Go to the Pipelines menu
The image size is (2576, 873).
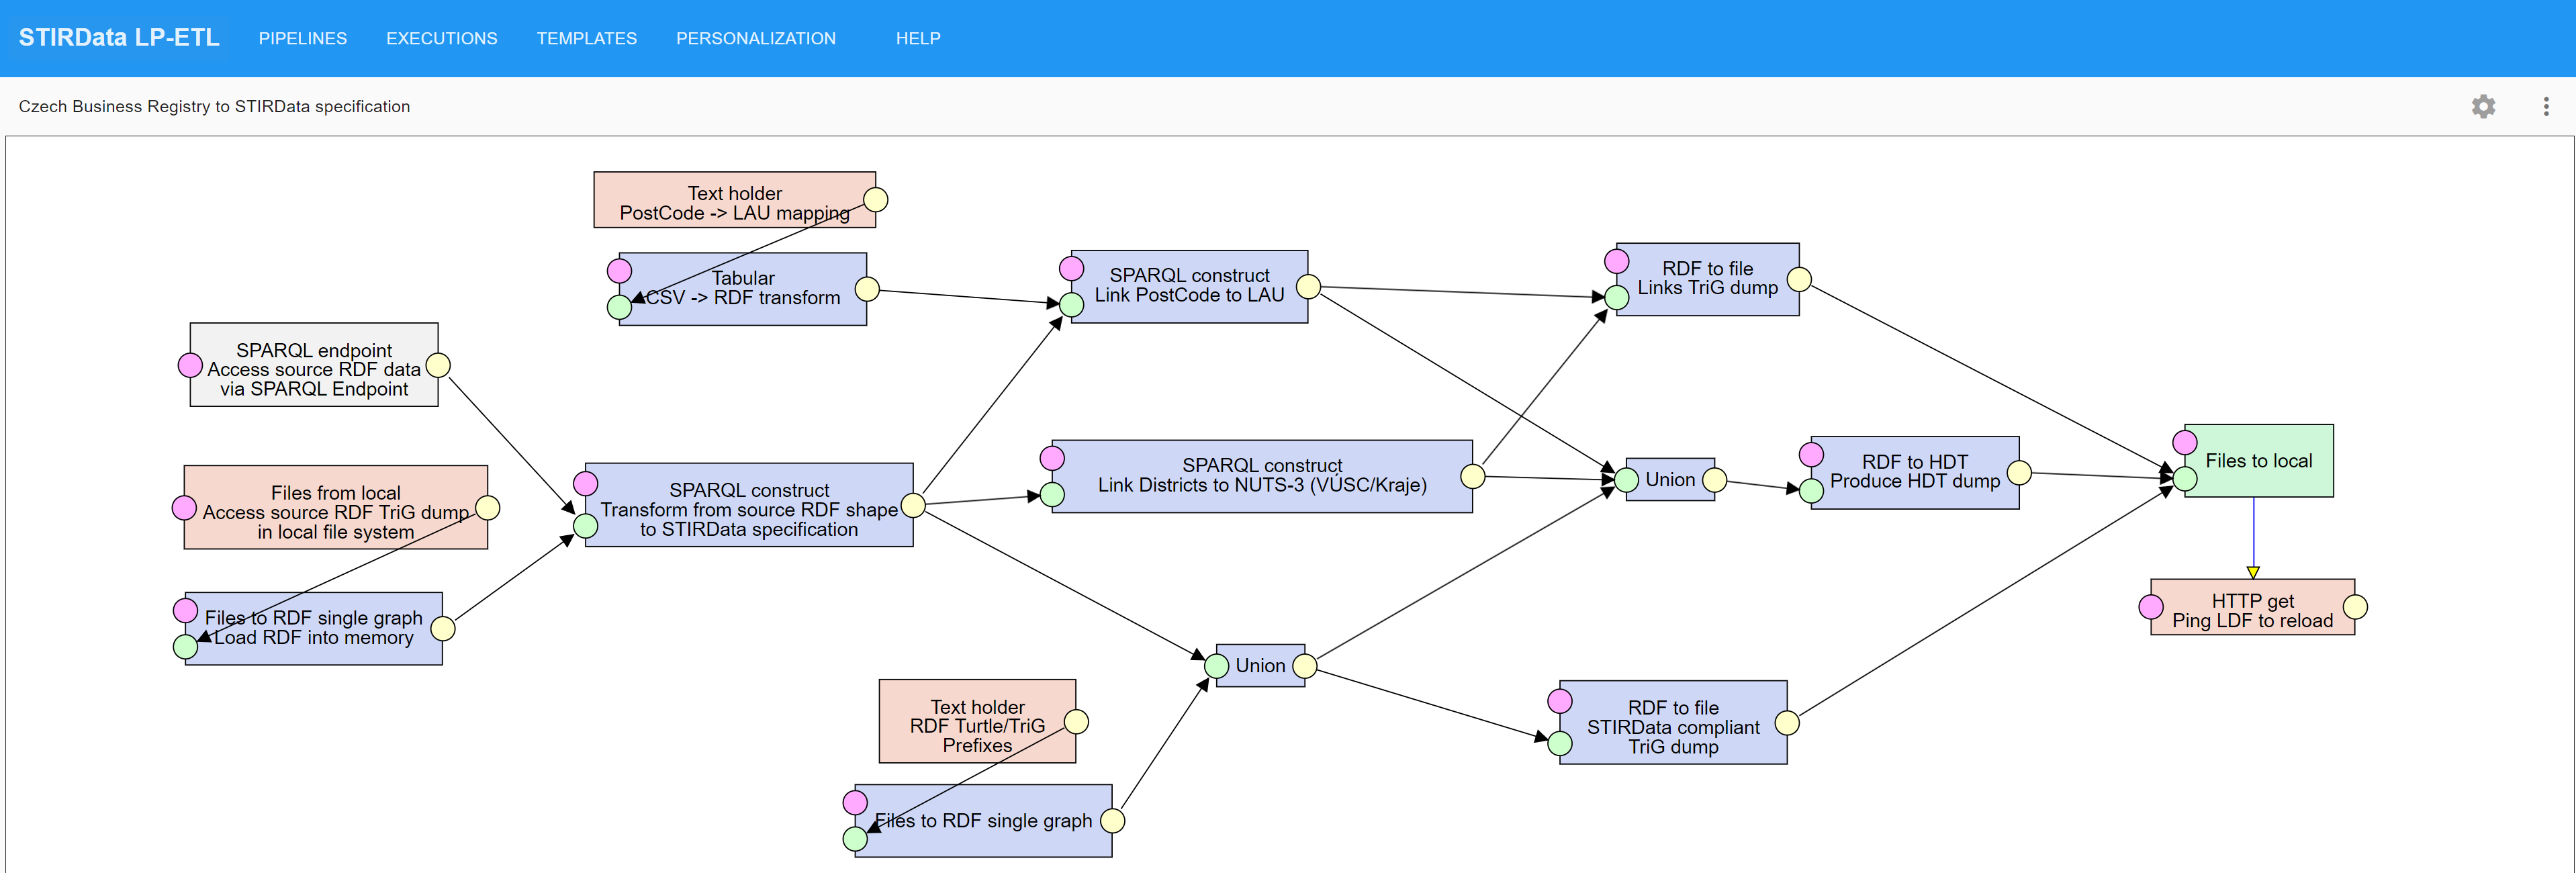(x=303, y=38)
